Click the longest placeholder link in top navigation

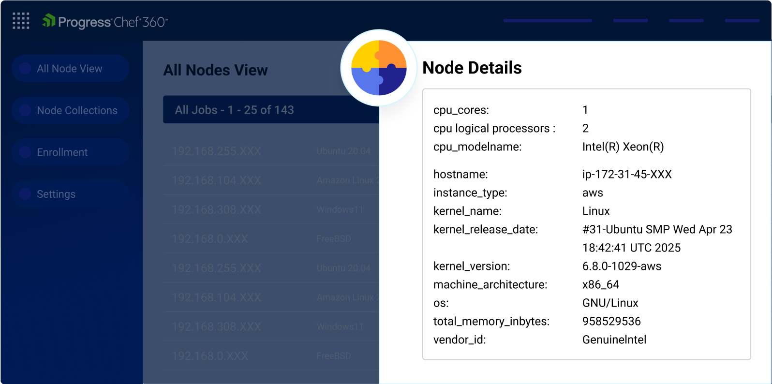pyautogui.click(x=548, y=21)
